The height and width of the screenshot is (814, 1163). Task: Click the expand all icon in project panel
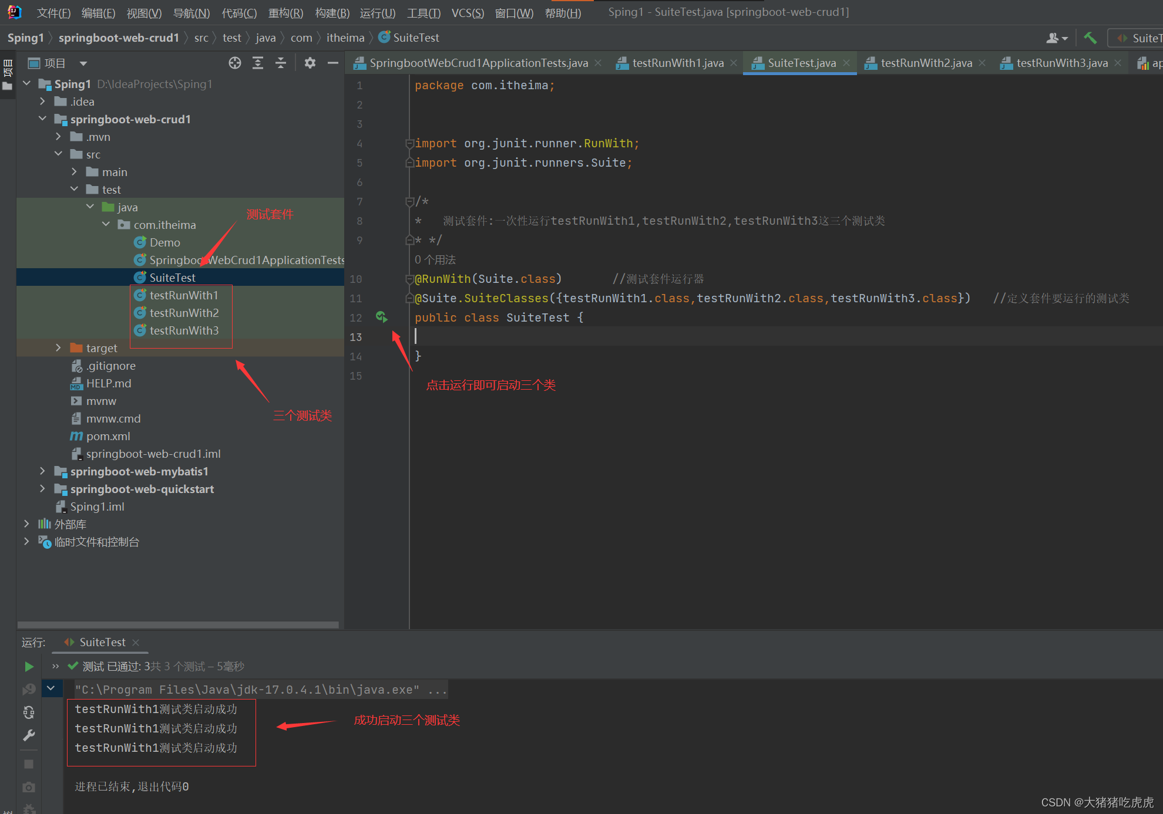258,63
